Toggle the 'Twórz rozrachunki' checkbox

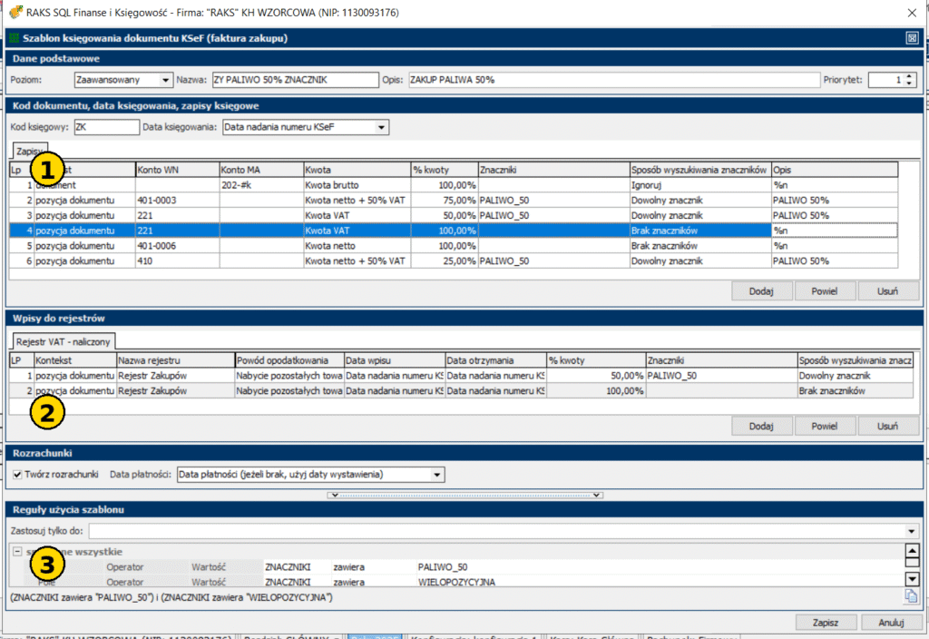tap(18, 474)
